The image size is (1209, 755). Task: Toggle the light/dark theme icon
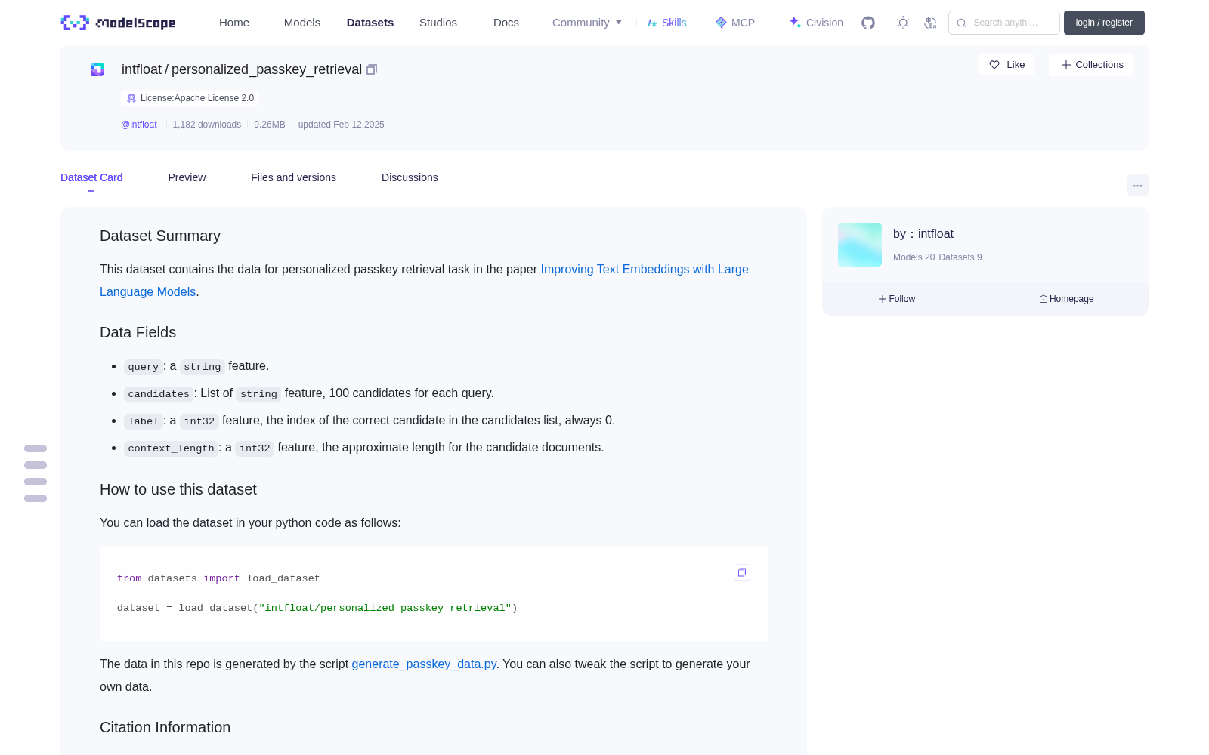coord(902,23)
